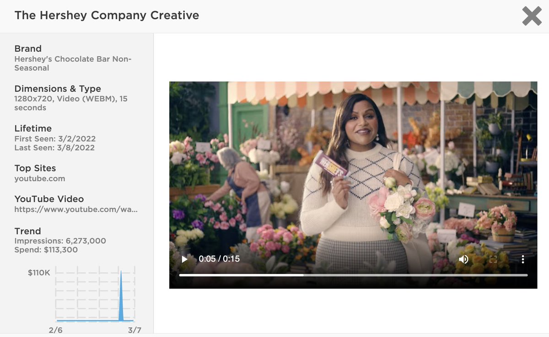The height and width of the screenshot is (337, 549).
Task: Click the Lifetime heading
Action: point(33,128)
